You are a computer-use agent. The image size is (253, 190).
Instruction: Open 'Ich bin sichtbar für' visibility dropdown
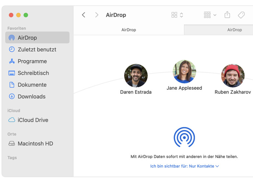click(x=184, y=166)
